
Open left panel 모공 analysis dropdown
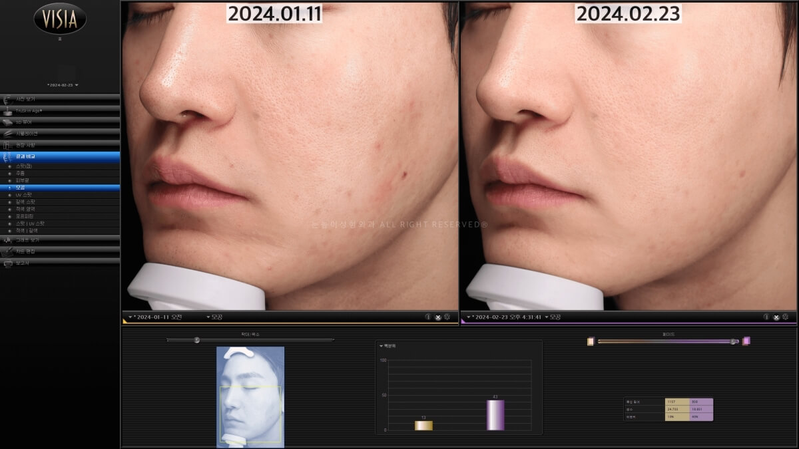214,317
